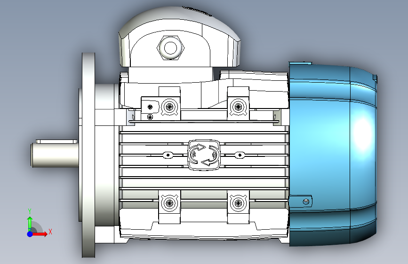Select the screw on the fan cover tab
The image size is (408, 264).
306,202
